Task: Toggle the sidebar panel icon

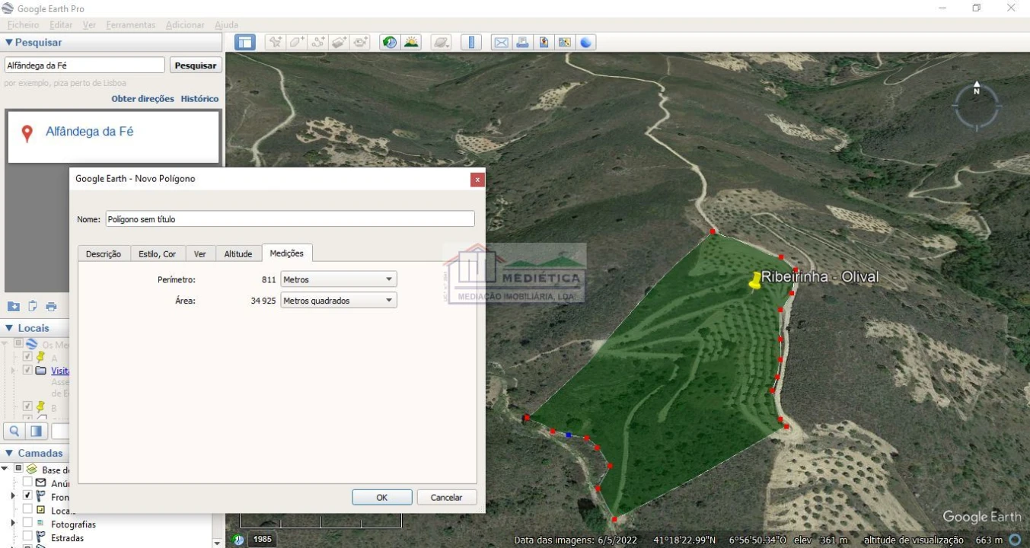Action: click(244, 43)
